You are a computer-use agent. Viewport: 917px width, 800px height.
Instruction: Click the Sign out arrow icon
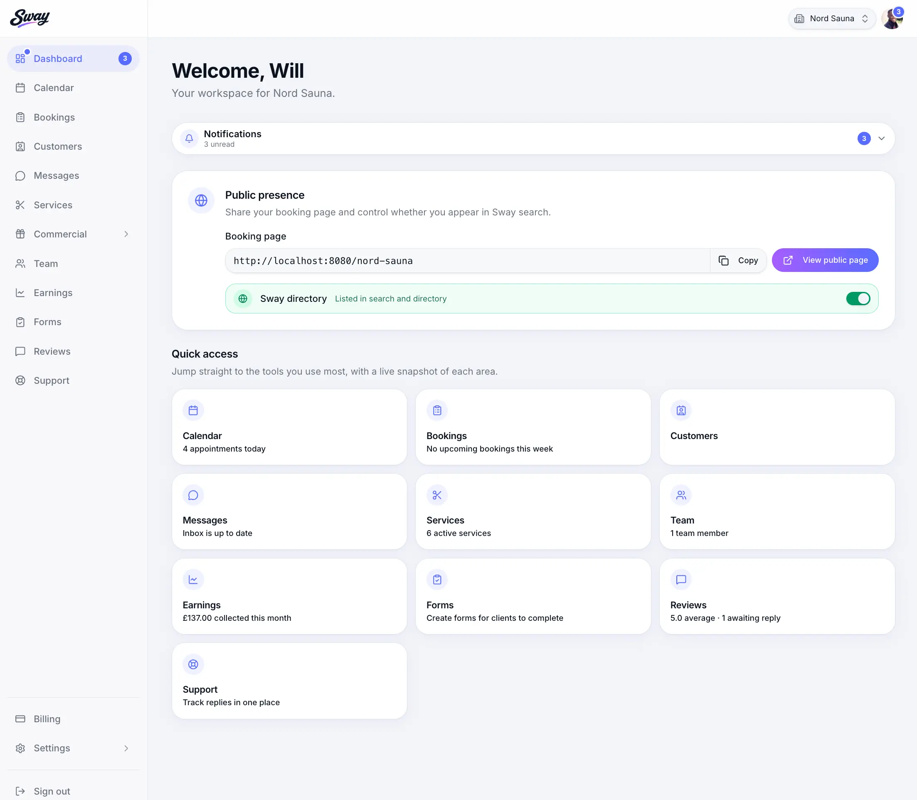click(20, 791)
